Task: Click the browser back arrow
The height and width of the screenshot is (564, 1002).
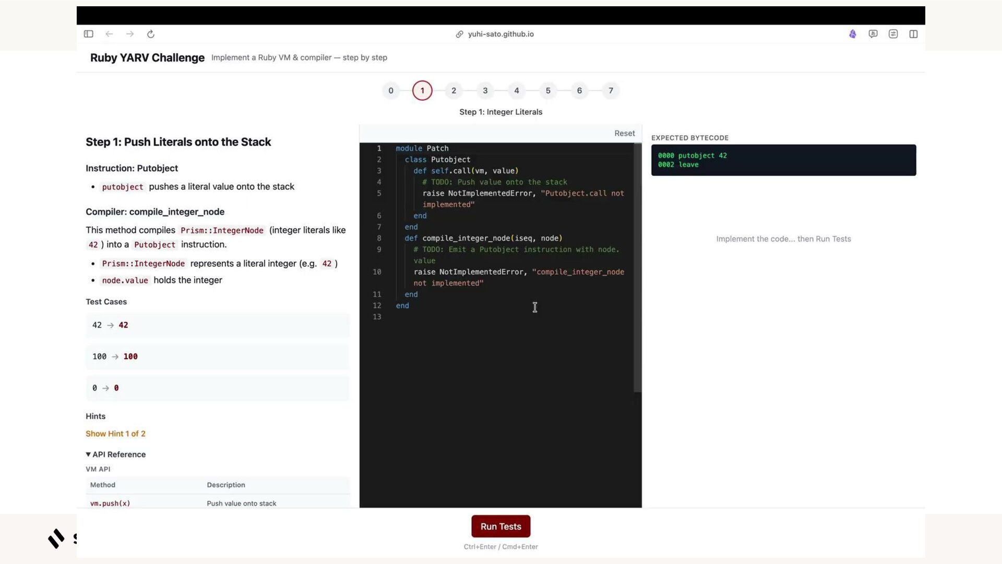Action: tap(109, 34)
